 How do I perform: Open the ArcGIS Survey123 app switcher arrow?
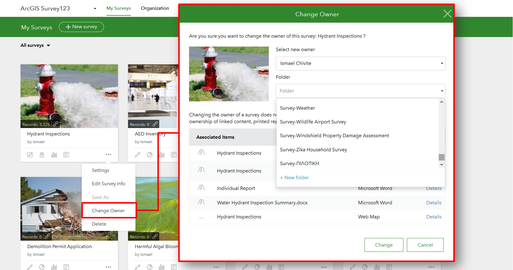tap(95, 9)
